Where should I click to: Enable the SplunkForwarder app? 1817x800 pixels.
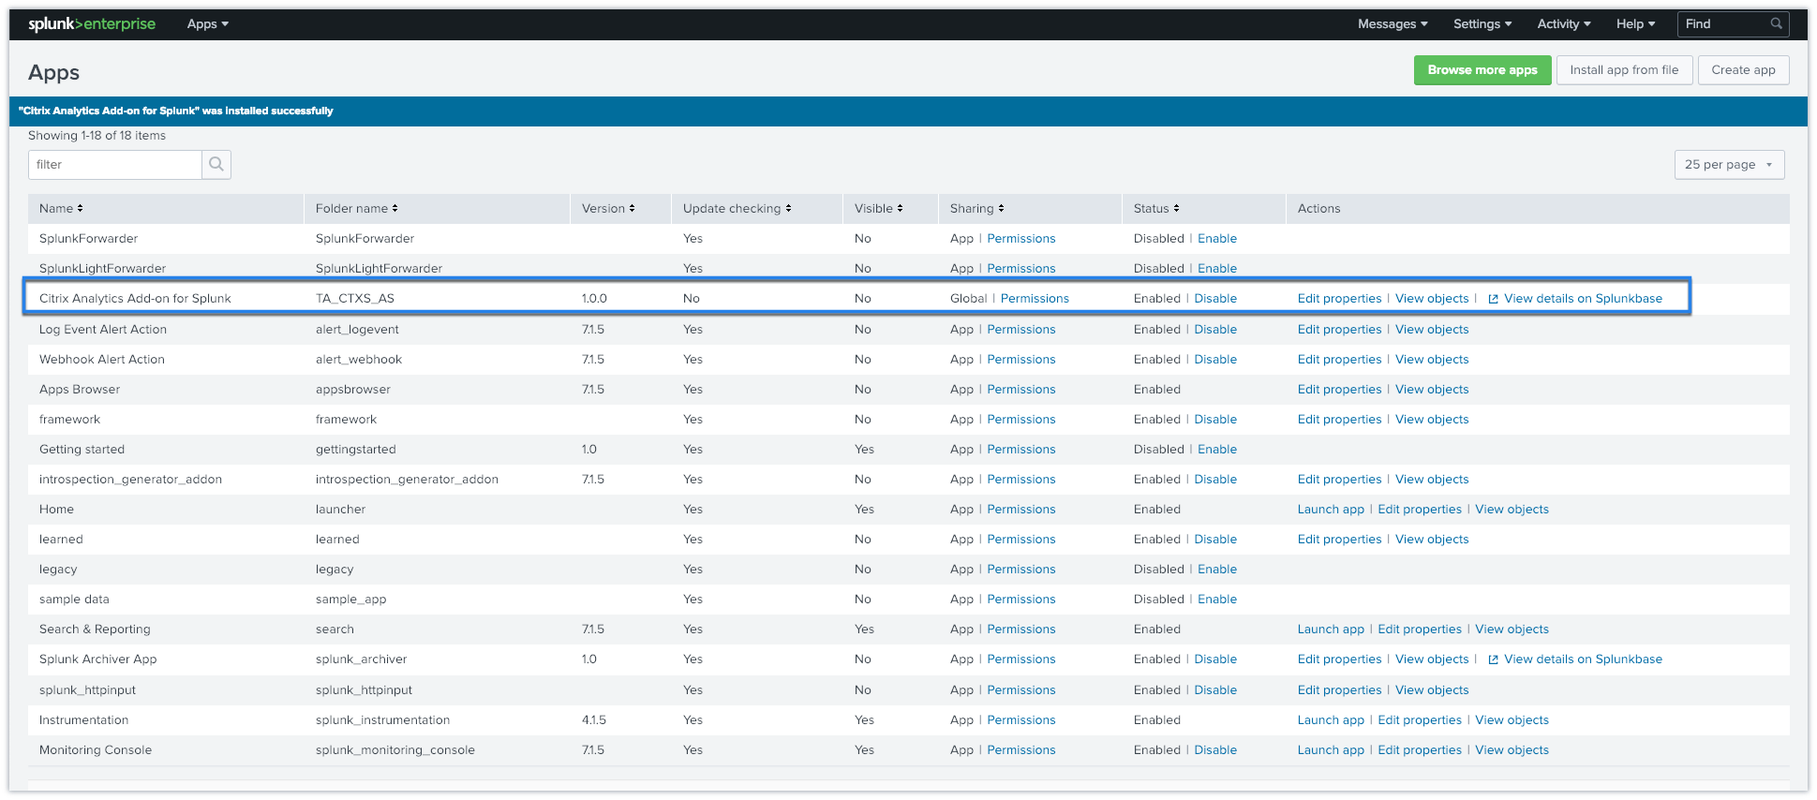tap(1217, 239)
